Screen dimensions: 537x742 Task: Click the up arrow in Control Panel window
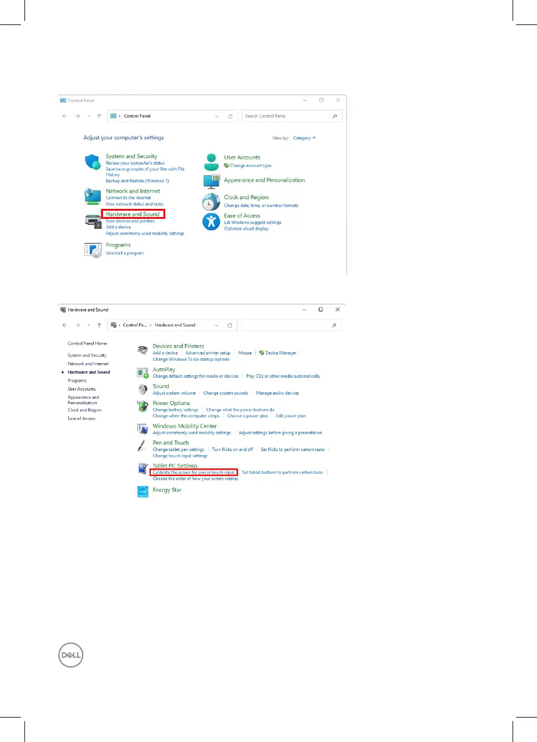point(99,116)
